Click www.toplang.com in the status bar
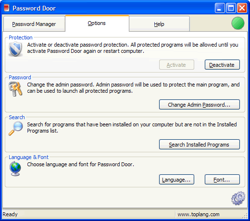 pyautogui.click(x=199, y=214)
